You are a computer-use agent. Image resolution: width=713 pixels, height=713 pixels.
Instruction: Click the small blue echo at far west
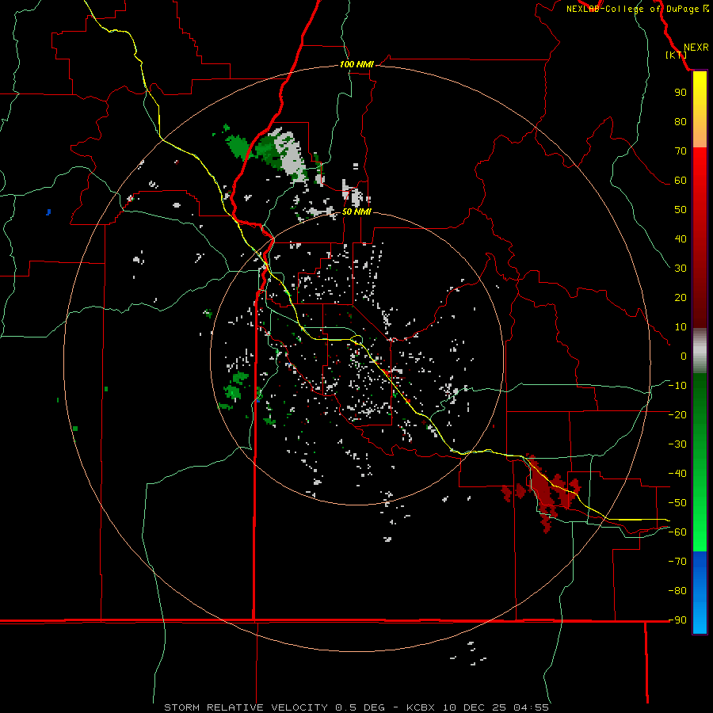[48, 212]
